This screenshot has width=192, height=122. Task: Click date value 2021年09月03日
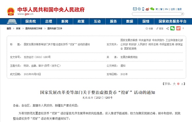tap(32, 74)
